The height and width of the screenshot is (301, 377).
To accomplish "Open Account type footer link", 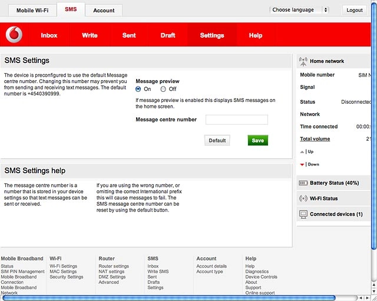I will coord(210,272).
